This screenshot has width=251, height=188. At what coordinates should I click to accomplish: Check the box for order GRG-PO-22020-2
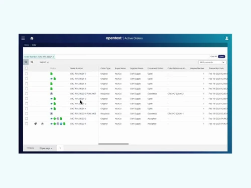[27, 119]
